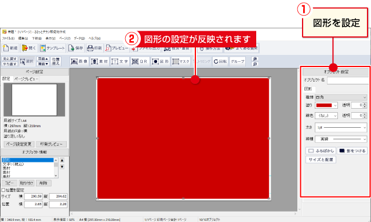The image size is (371, 222).
Task: Toggle the 位置を固定 checkbox
Action: point(3,190)
